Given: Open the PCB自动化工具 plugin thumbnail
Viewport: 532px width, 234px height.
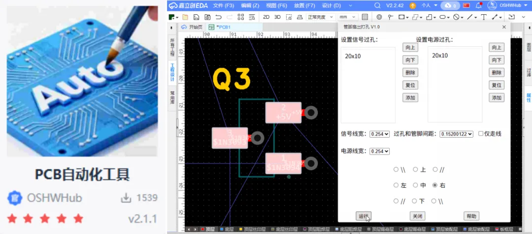Looking at the screenshot, I should point(82,81).
